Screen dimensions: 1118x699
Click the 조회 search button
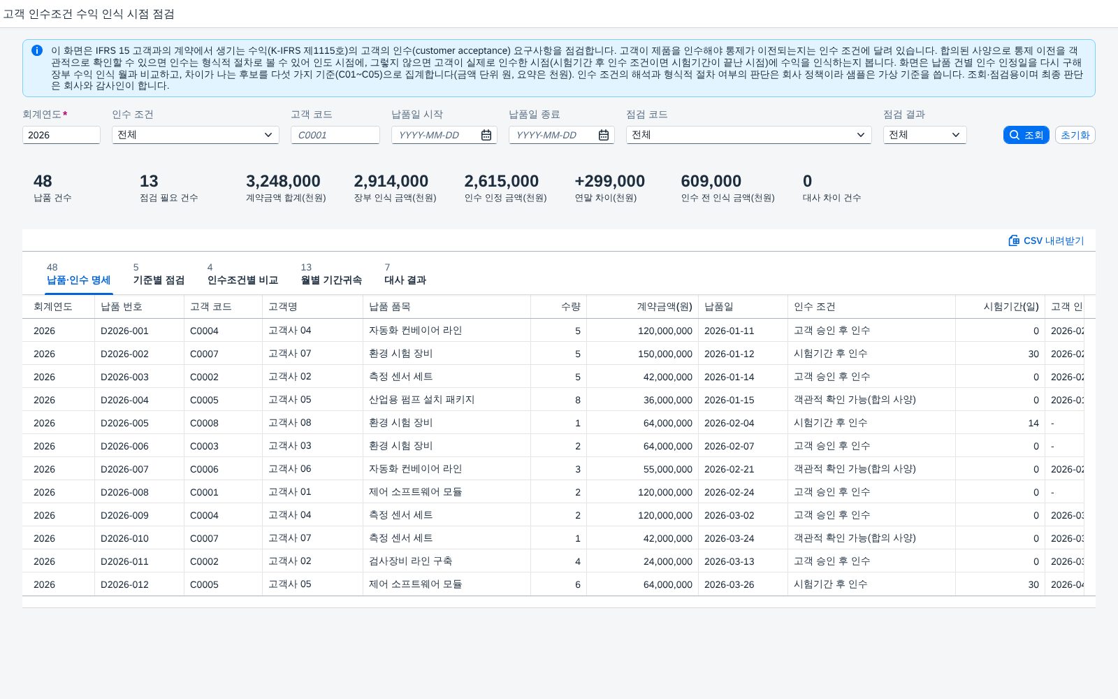click(x=1026, y=135)
